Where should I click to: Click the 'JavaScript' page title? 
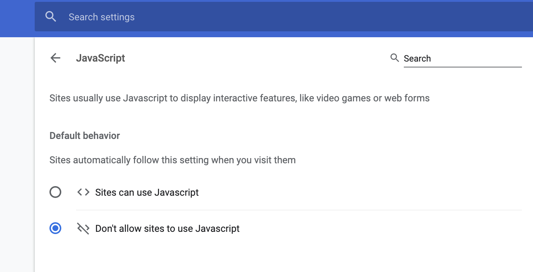[x=100, y=58]
